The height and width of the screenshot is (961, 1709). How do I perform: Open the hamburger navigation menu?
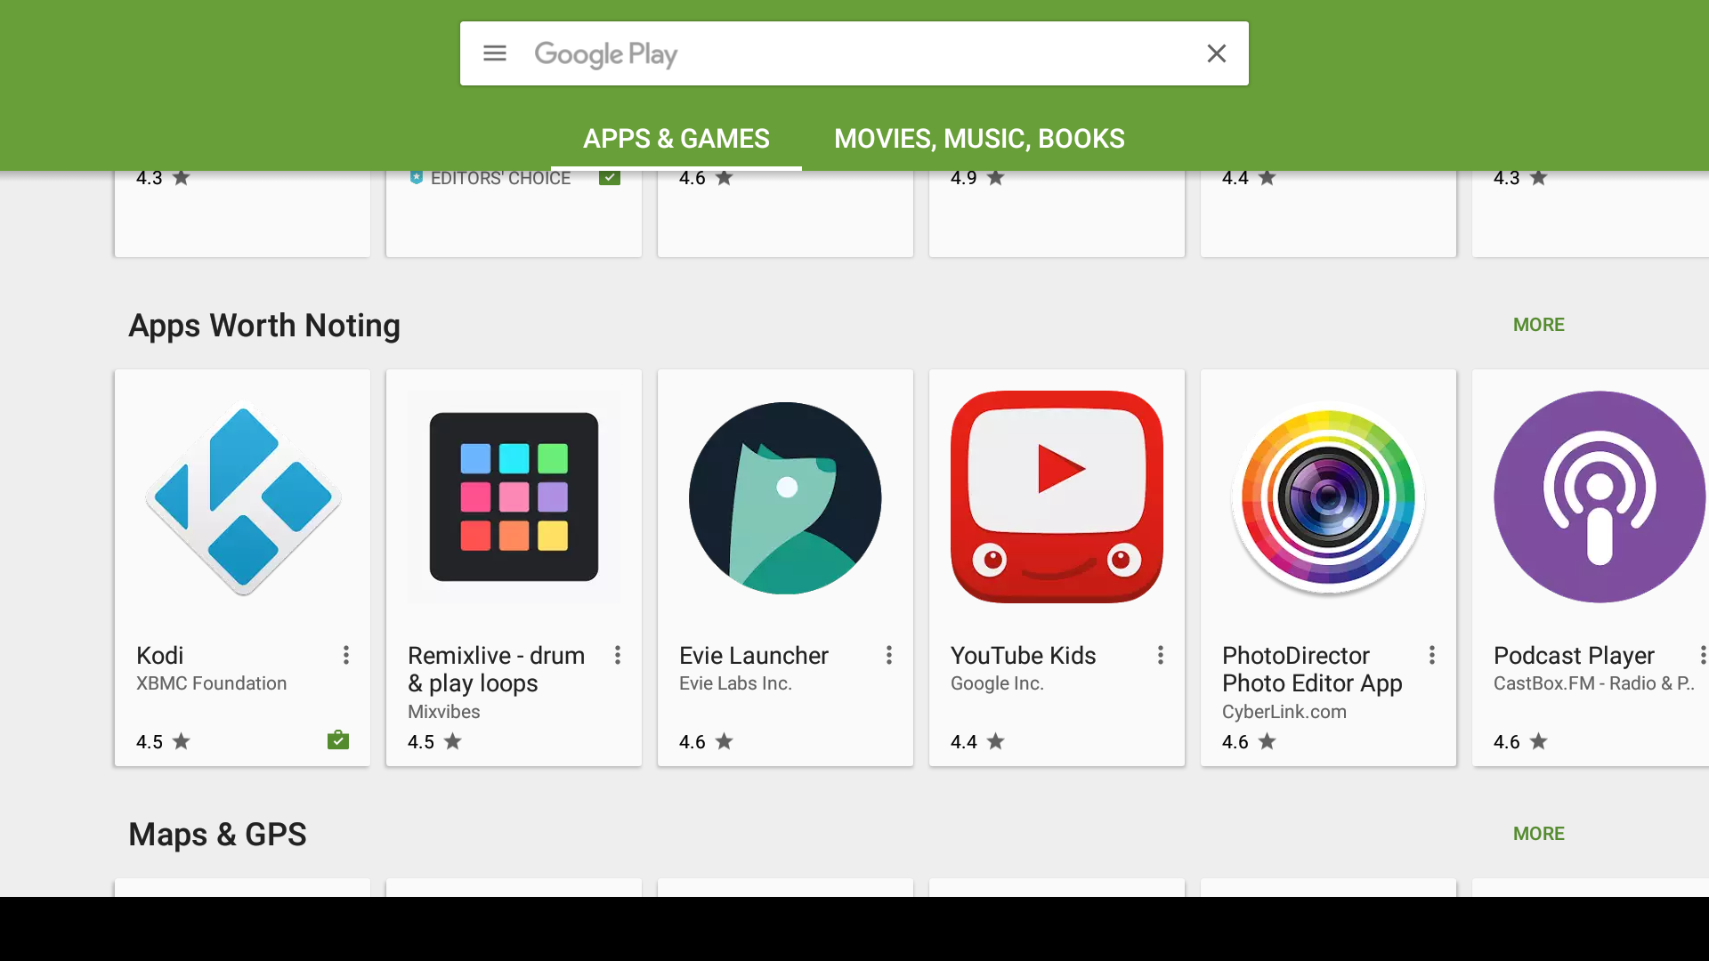(x=495, y=53)
